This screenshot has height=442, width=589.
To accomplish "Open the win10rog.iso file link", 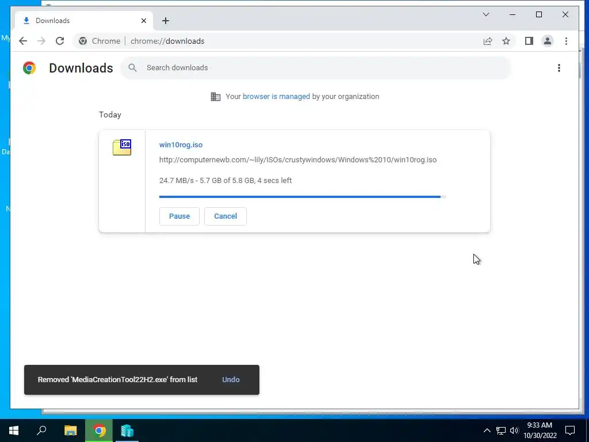I will tap(181, 145).
